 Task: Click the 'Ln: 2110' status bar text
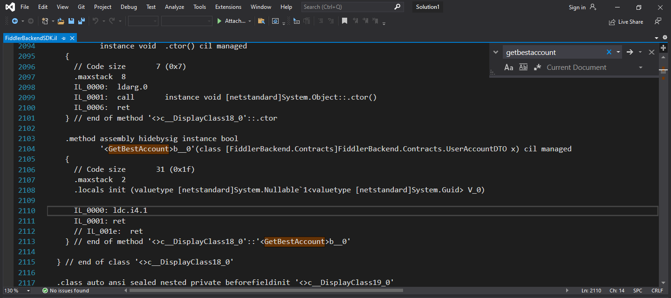(x=591, y=291)
